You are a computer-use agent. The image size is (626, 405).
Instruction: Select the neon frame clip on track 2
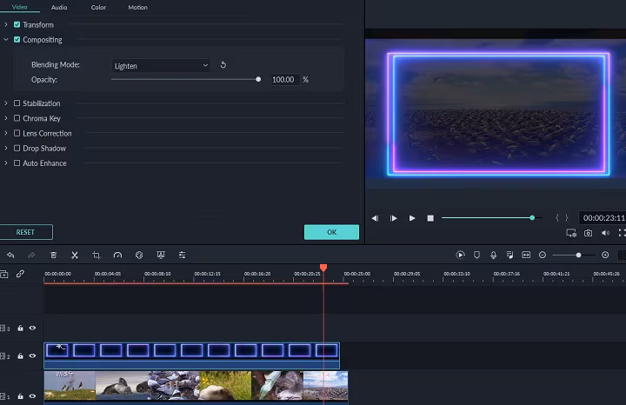(191, 355)
